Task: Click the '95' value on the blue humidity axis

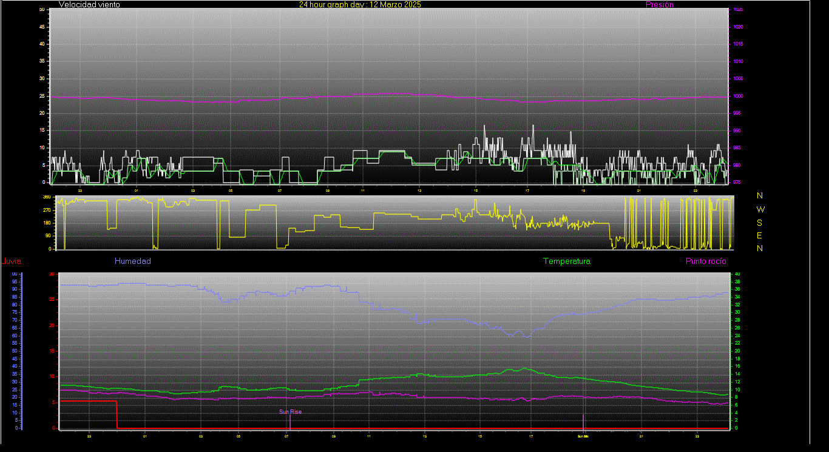Action: tap(15, 282)
